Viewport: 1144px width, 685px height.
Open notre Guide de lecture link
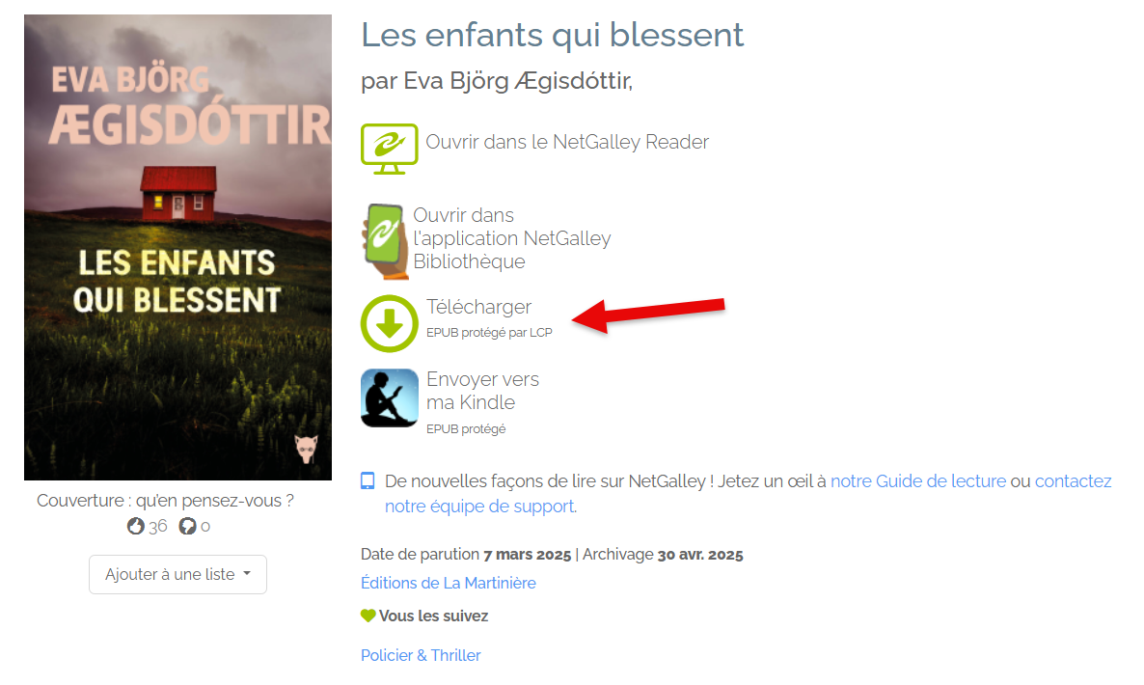pos(918,481)
